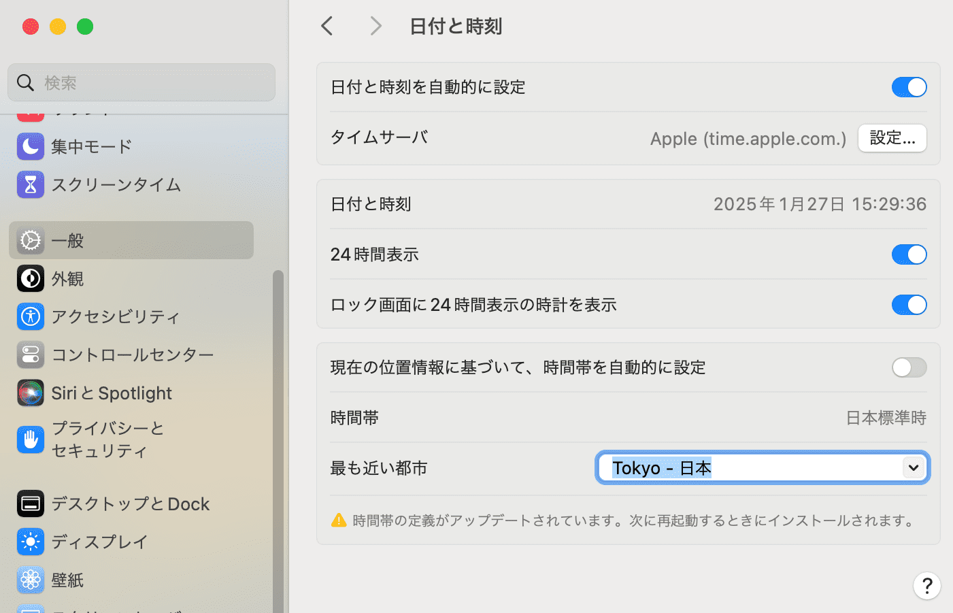953x613 pixels.
Task: Select 外観 in the sidebar
Action: 131,278
